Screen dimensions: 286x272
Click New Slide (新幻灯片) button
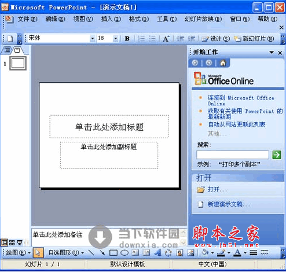coord(254,39)
